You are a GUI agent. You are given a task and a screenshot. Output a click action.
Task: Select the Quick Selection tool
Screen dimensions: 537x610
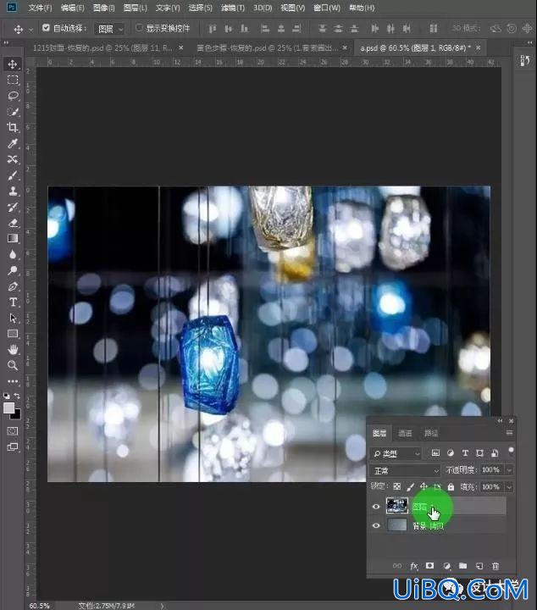click(x=13, y=112)
